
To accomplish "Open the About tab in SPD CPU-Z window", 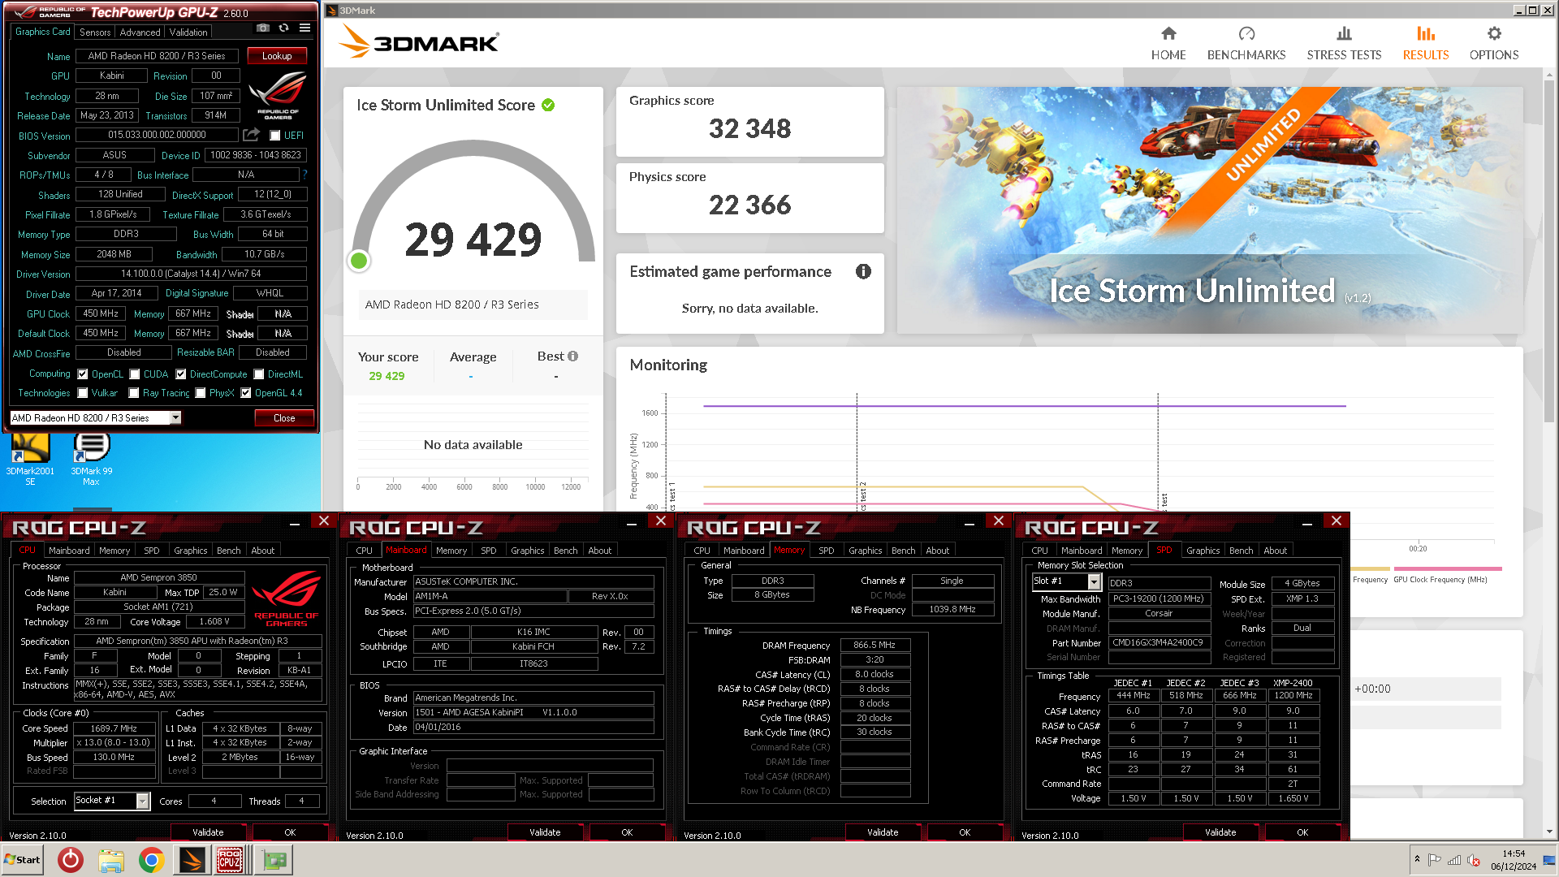I will (x=1276, y=551).
